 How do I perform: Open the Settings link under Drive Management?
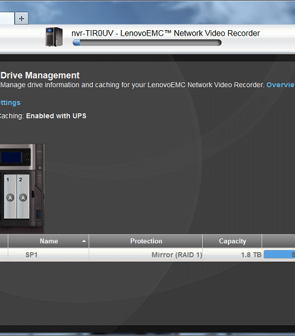click(x=10, y=103)
